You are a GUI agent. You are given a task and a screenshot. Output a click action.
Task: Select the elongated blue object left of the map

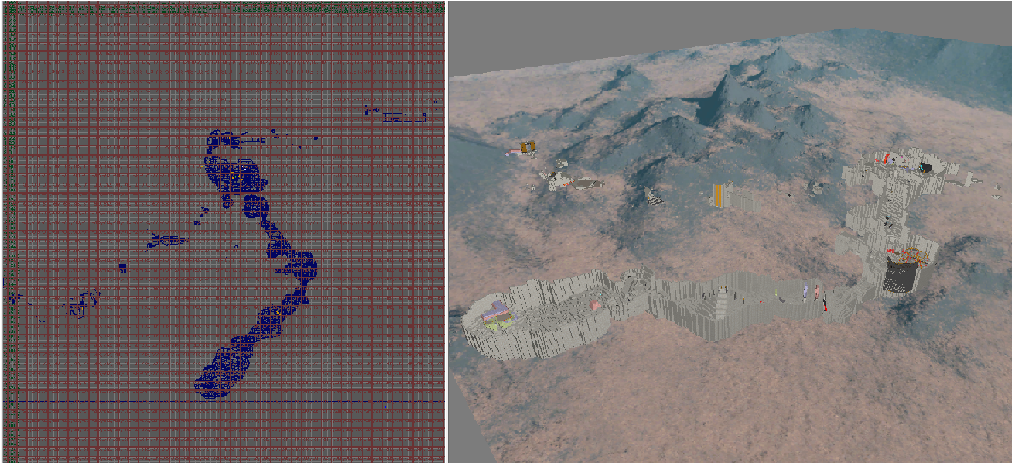(166, 241)
